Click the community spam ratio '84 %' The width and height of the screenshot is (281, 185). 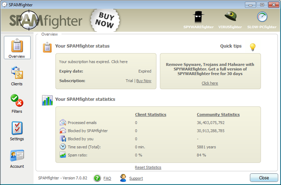[x=201, y=155]
